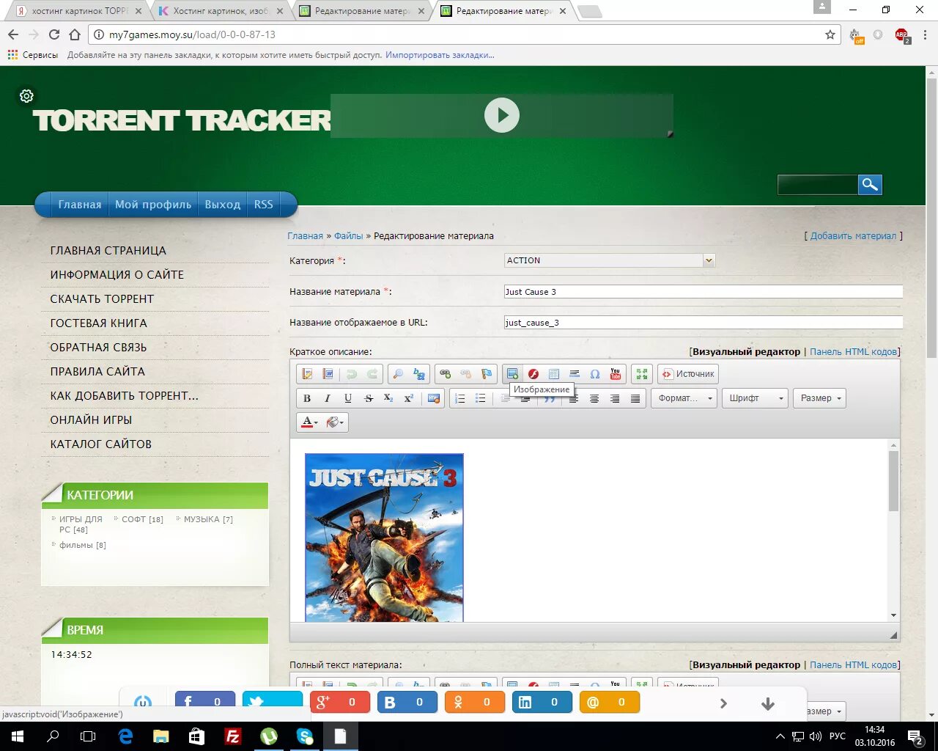Click the paste as plain text icon
Screen dimensions: 938x751
point(308,374)
